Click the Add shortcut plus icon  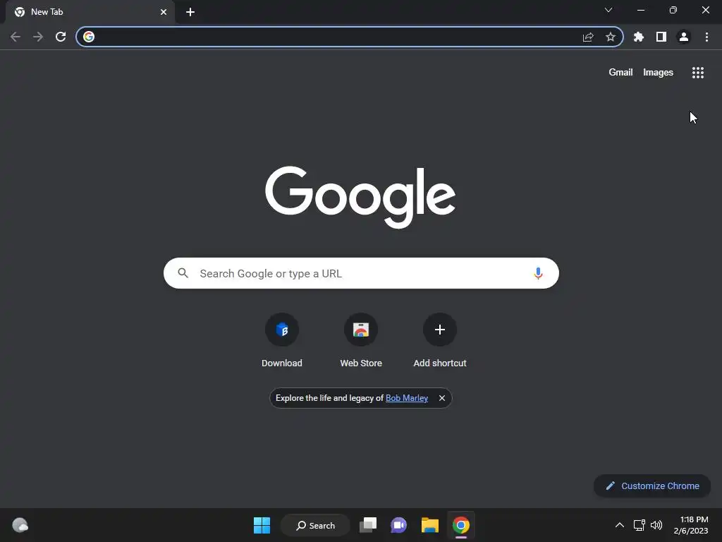pyautogui.click(x=440, y=330)
